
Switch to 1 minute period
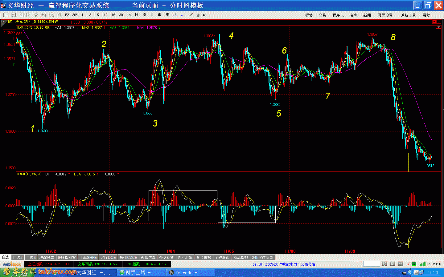[82, 15]
